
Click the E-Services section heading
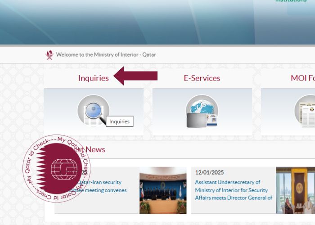pyautogui.click(x=202, y=78)
